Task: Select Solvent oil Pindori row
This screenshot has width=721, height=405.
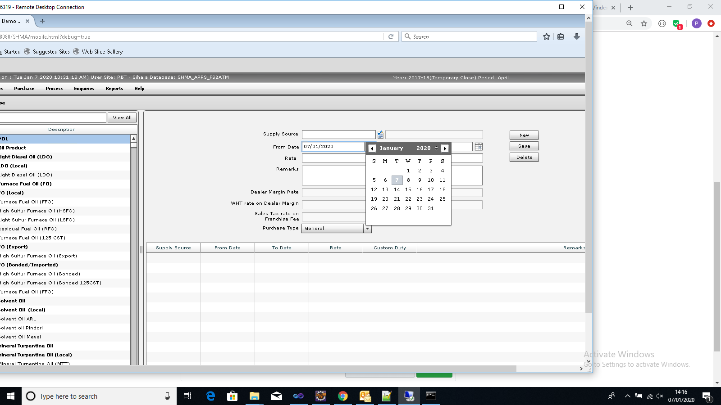Action: pyautogui.click(x=65, y=328)
